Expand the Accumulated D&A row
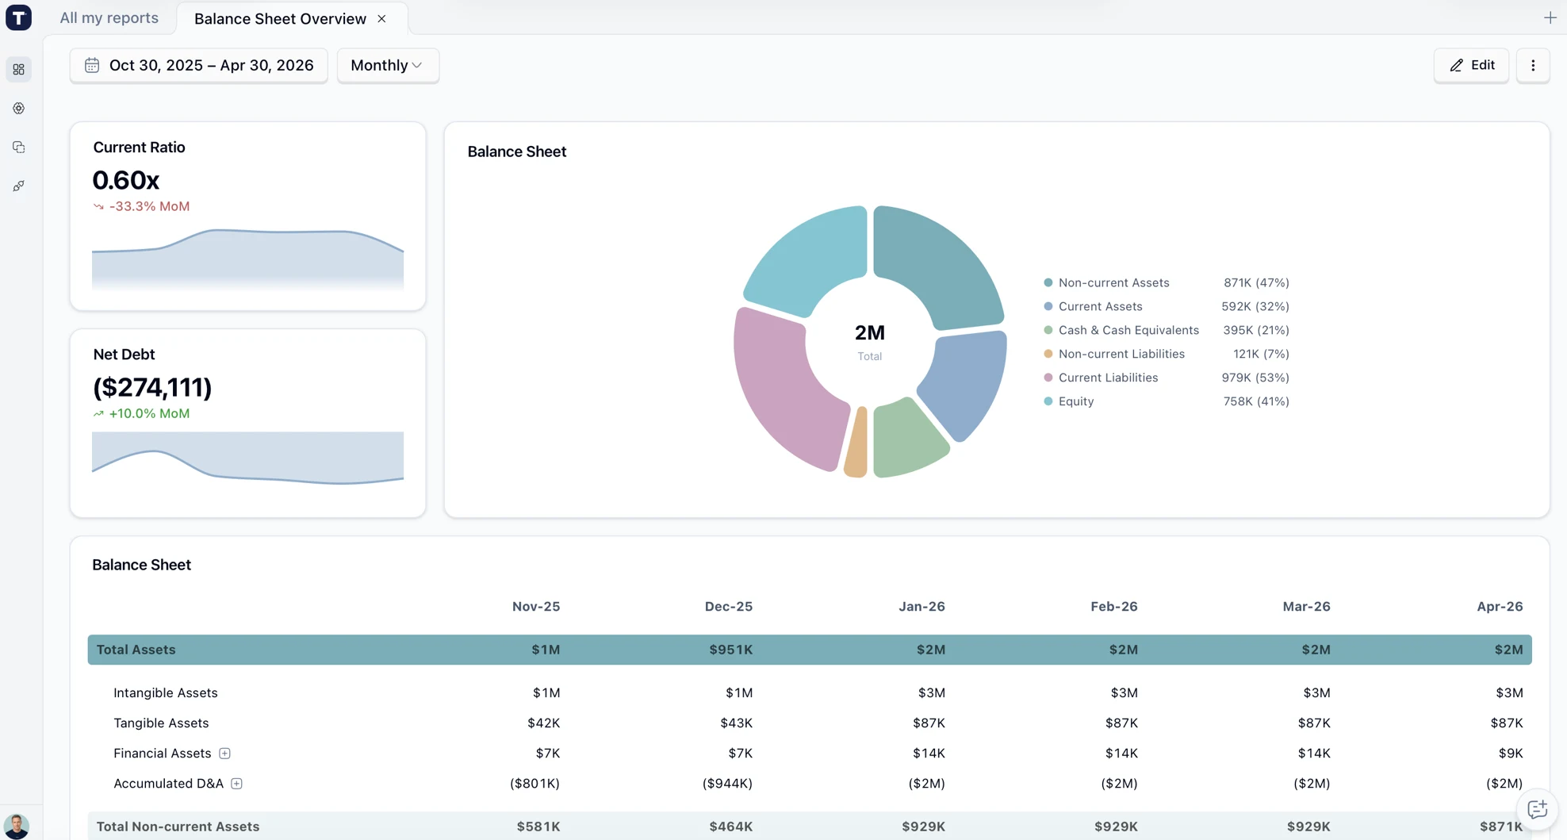This screenshot has height=840, width=1567. click(x=236, y=784)
